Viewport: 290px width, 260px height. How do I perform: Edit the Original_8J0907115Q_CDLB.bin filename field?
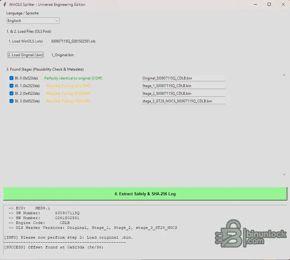point(183,78)
